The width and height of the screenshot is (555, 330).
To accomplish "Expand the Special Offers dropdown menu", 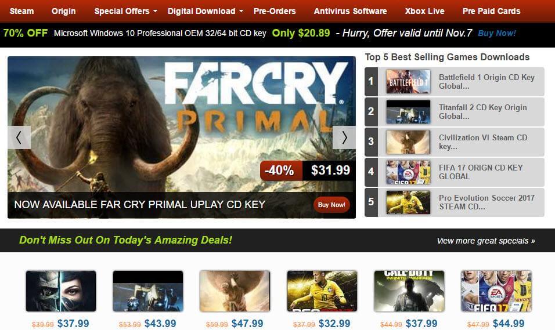I will click(x=125, y=12).
